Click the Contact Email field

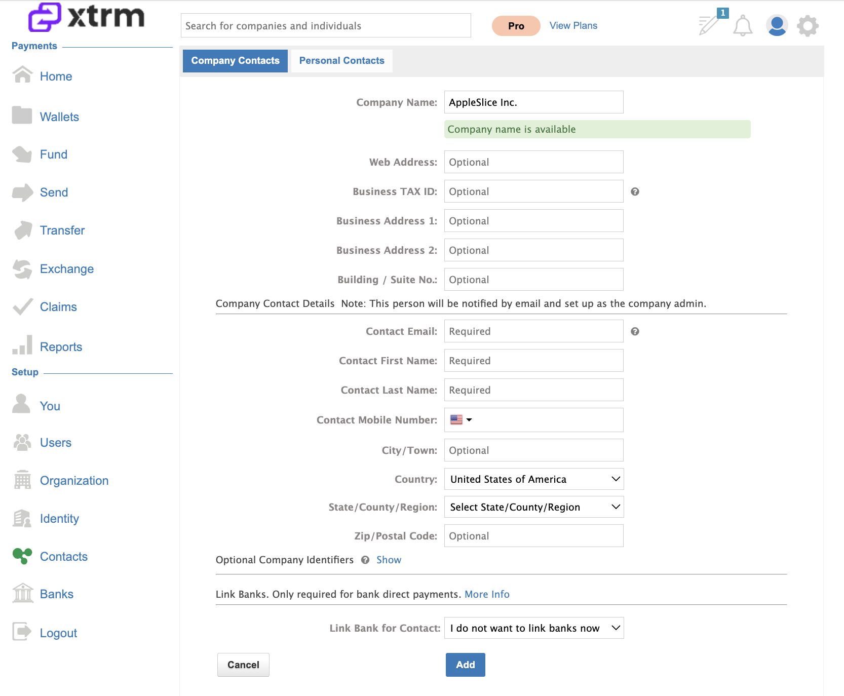click(534, 331)
